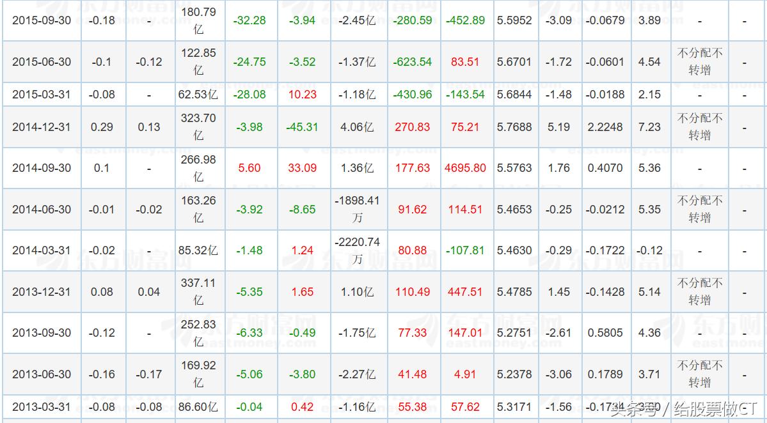The image size is (767, 423).
Task: Click the revenue value 180.79亿
Action: [198, 20]
